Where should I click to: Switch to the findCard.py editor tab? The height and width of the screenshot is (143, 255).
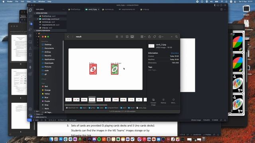(75, 10)
